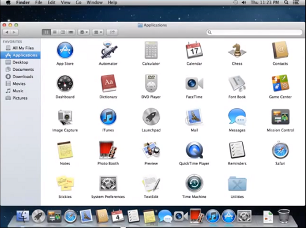
Task: Select Documents in the sidebar
Action: pyautogui.click(x=20, y=69)
